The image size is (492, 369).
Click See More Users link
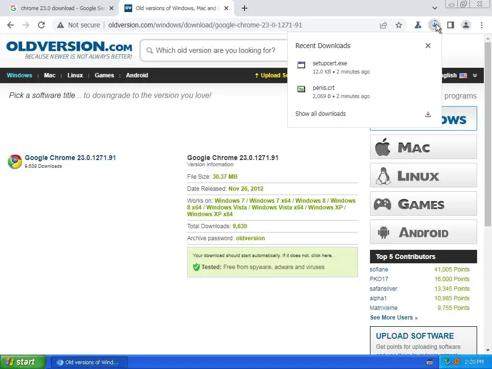pos(394,318)
